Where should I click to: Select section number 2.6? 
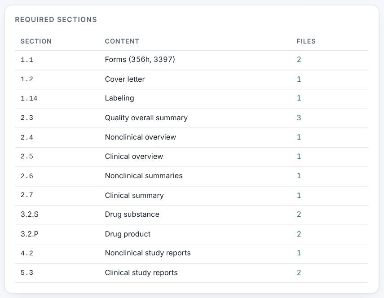26,176
